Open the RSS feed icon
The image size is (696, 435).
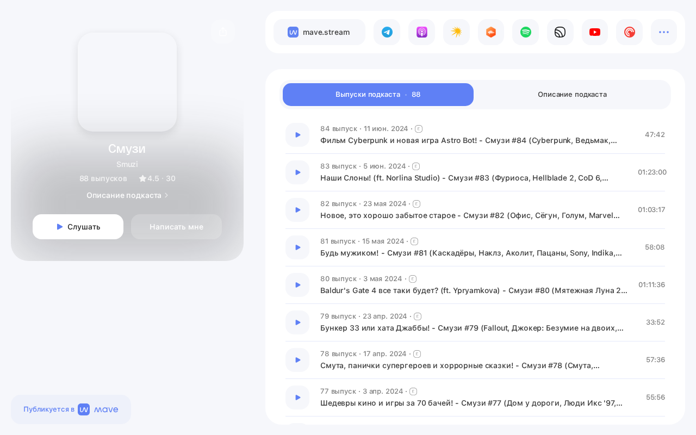tap(560, 32)
